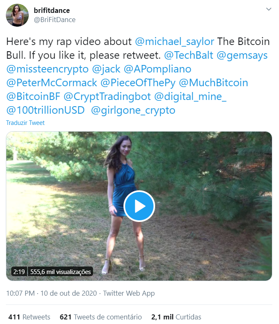
Task: Open the @APompliano mention
Action: coord(158,69)
